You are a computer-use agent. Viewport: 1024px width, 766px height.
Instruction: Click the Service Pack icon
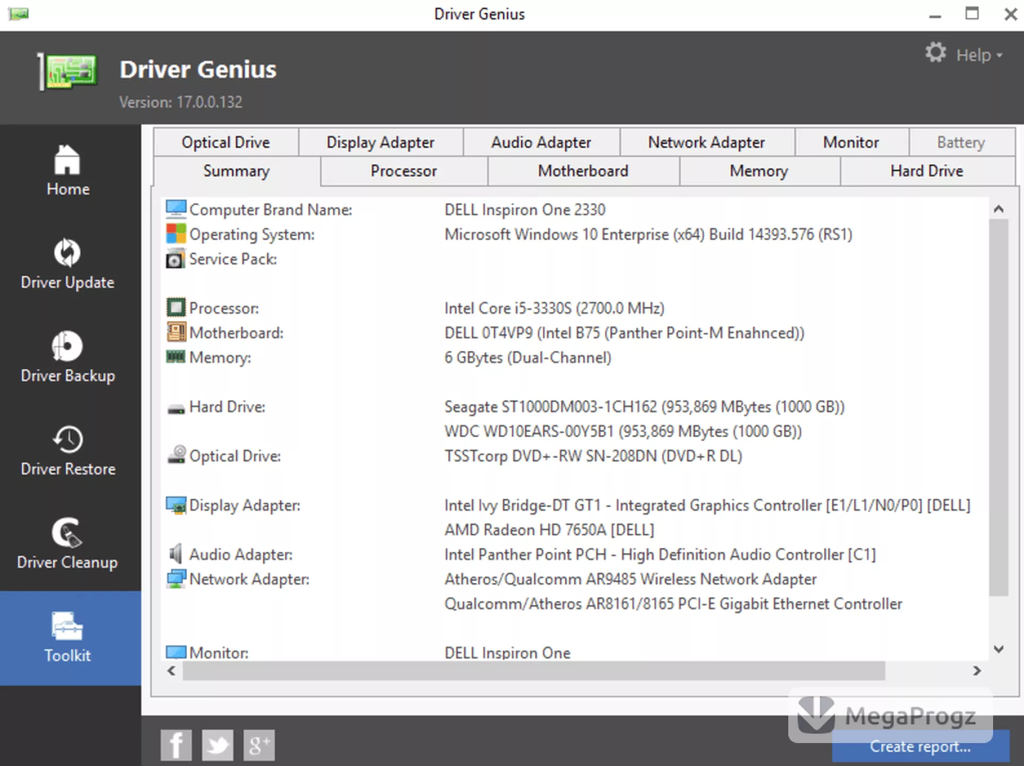pyautogui.click(x=176, y=259)
